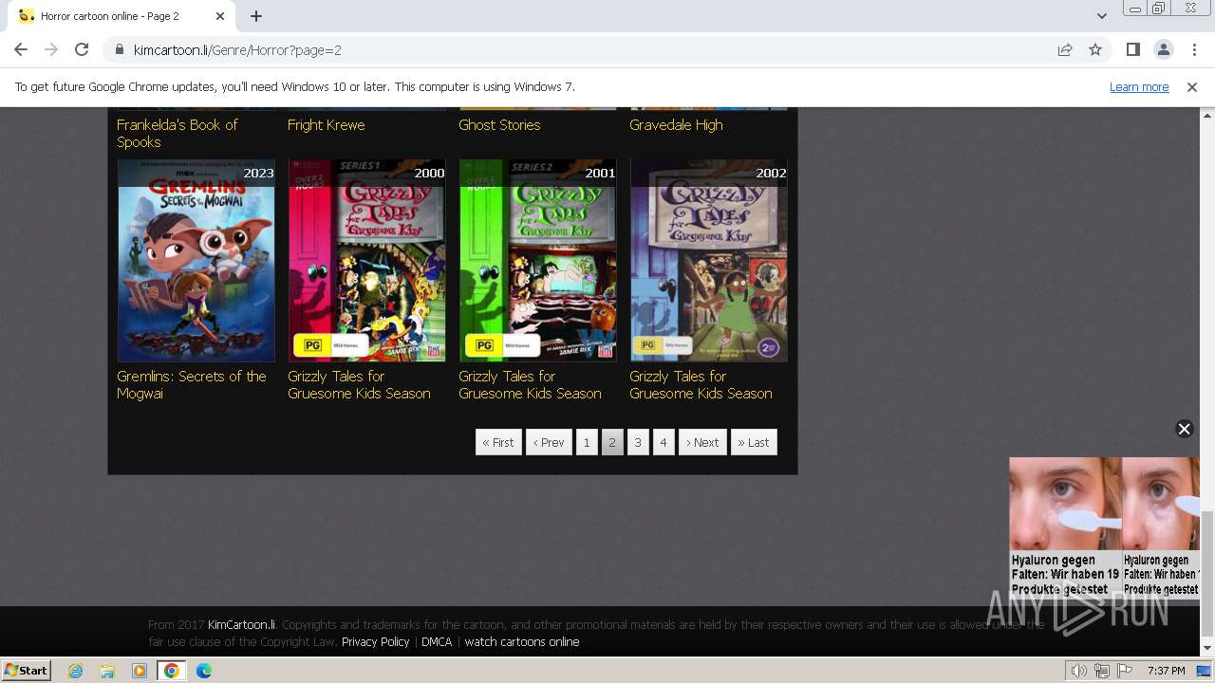The width and height of the screenshot is (1215, 683).
Task: Open the Grizzly Tales title under 2001 poster
Action: point(530,384)
